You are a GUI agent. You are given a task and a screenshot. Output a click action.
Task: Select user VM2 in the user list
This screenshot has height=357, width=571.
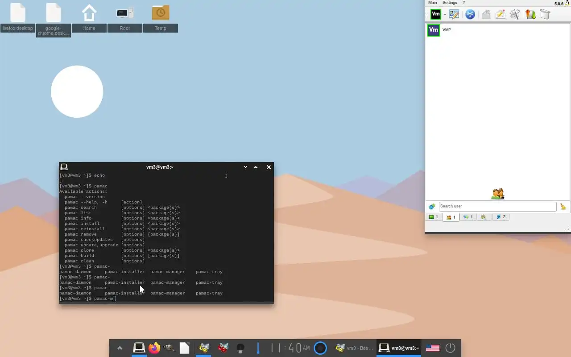click(498, 30)
